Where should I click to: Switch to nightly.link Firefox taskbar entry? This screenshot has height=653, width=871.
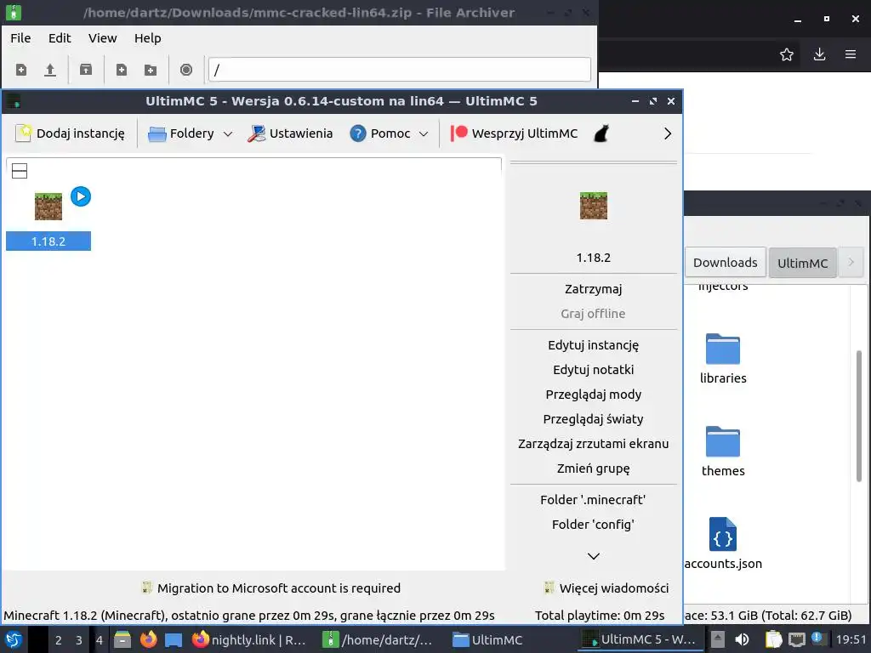[249, 639]
